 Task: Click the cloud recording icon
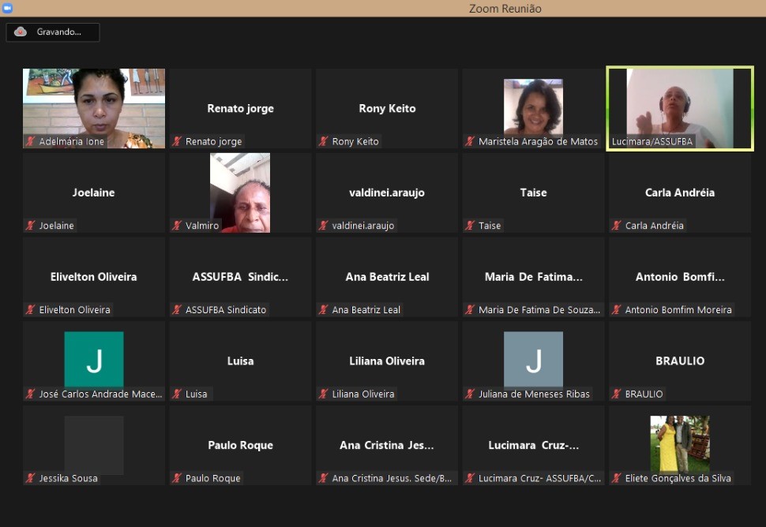(21, 32)
